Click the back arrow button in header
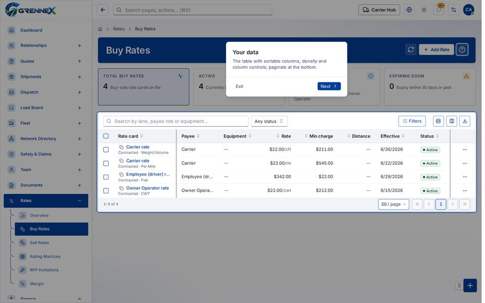 tap(103, 10)
